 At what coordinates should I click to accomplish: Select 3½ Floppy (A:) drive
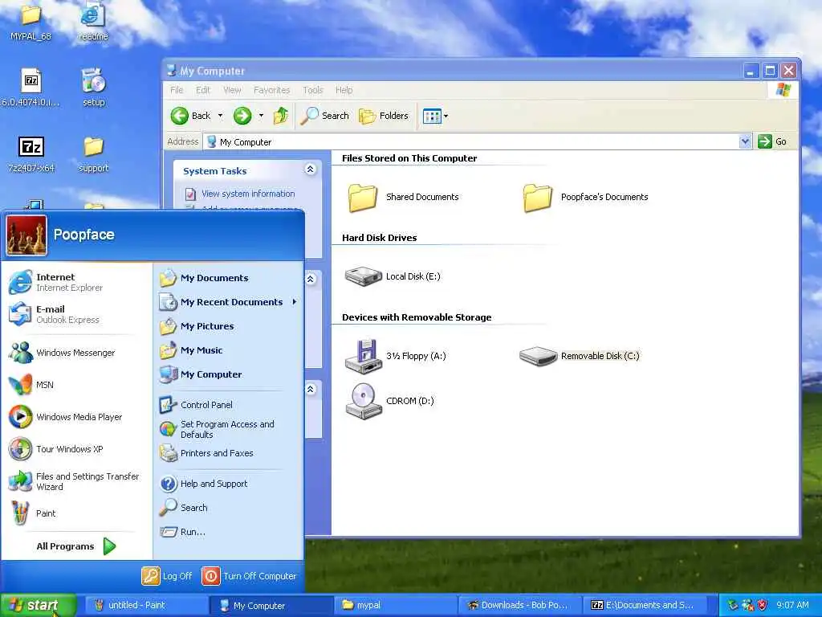[x=395, y=356]
